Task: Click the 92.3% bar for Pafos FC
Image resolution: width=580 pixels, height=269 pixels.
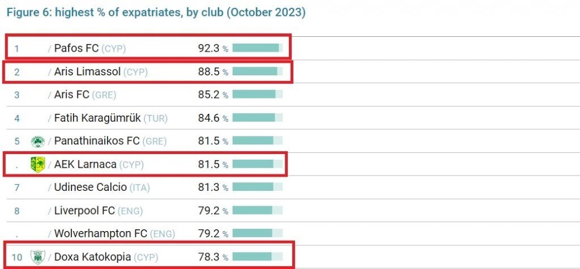Action: [258, 48]
